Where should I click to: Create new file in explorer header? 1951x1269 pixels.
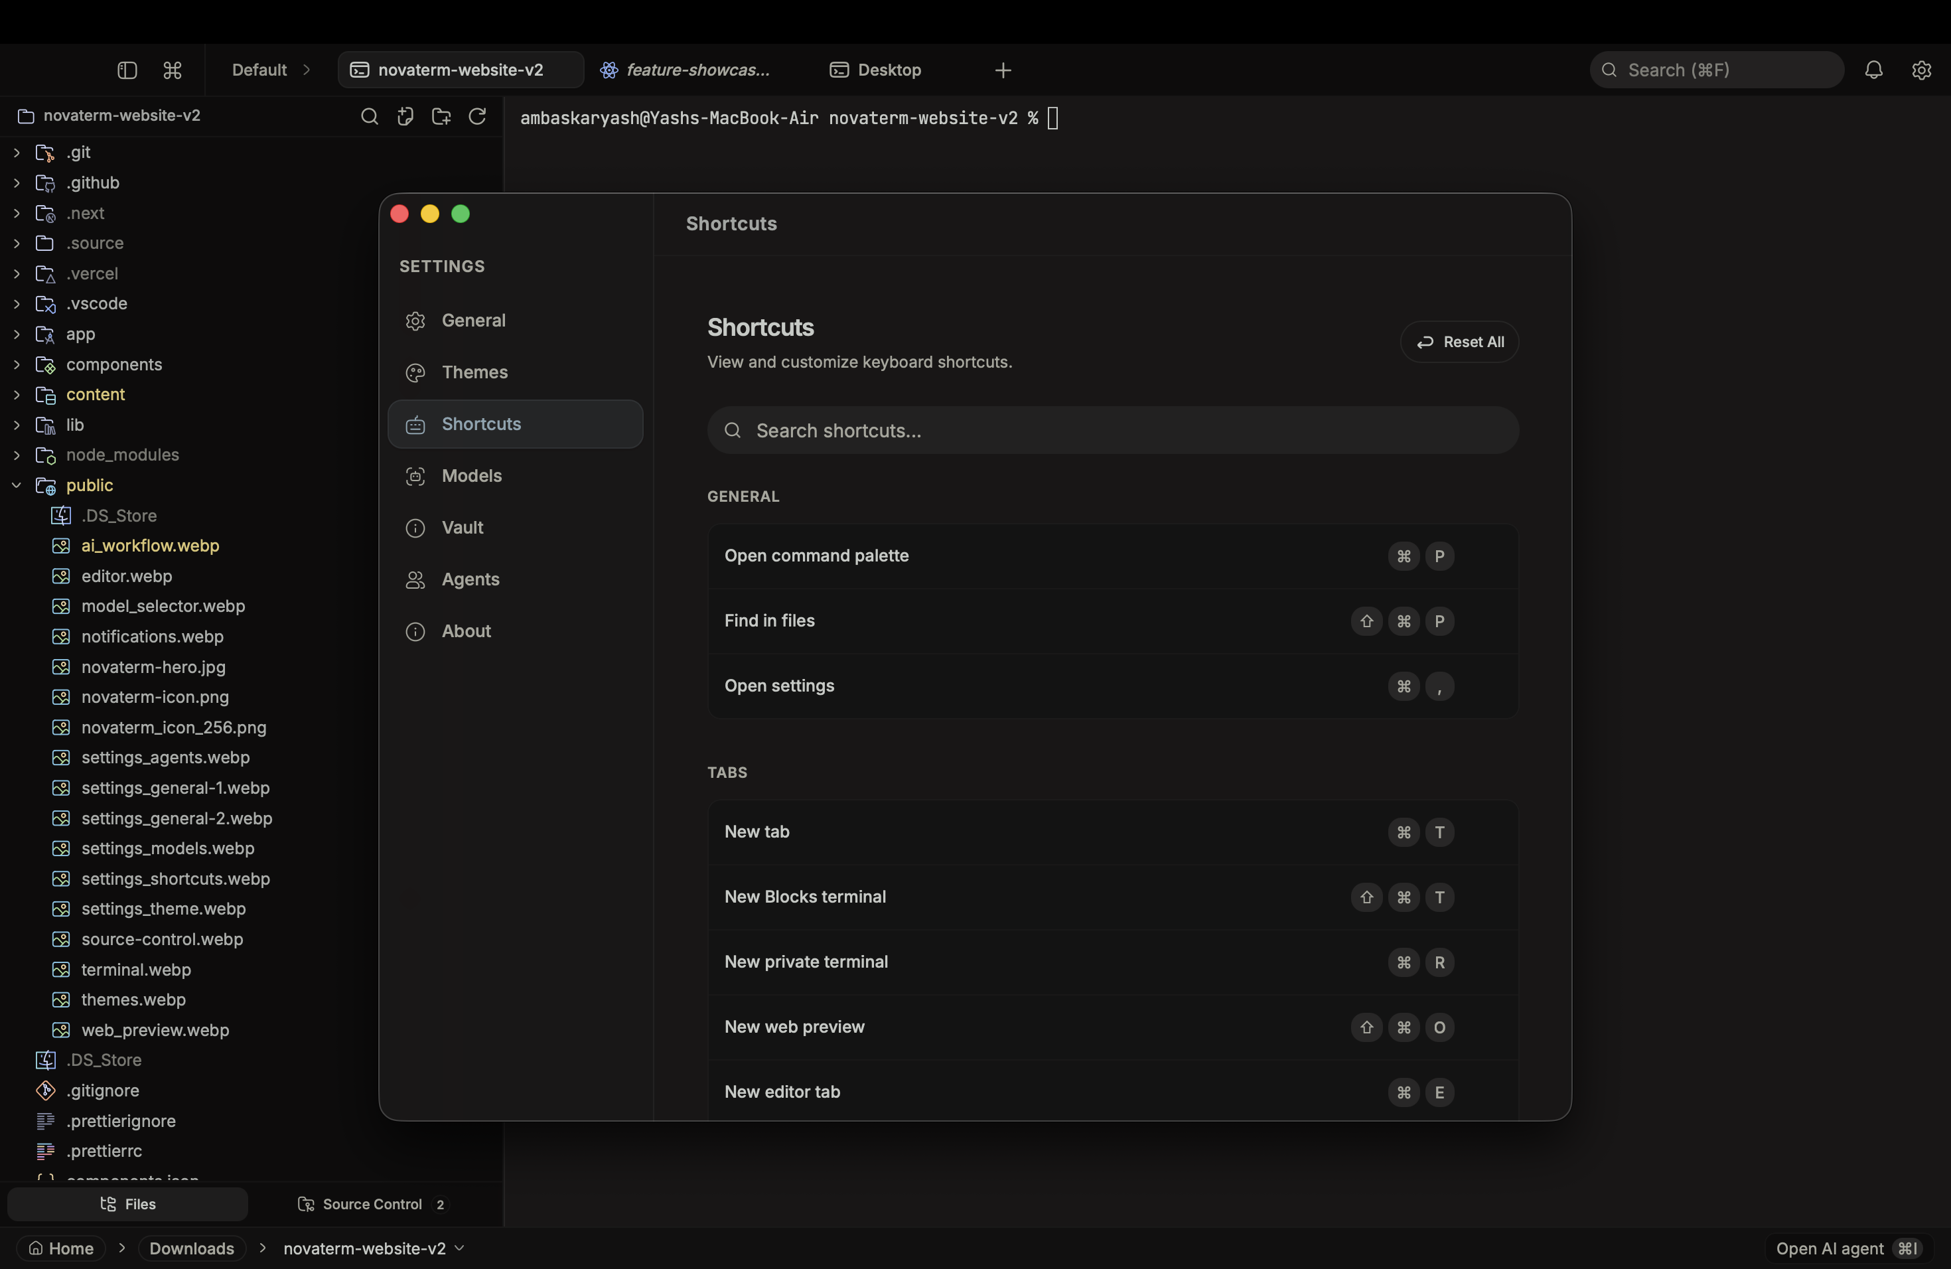(x=405, y=116)
